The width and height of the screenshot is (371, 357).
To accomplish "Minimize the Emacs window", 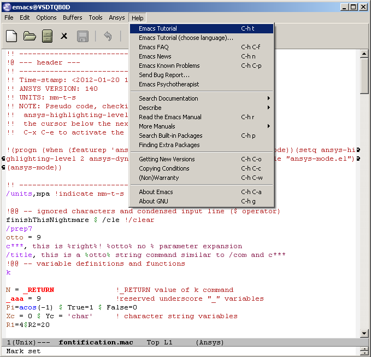I will [x=344, y=7].
